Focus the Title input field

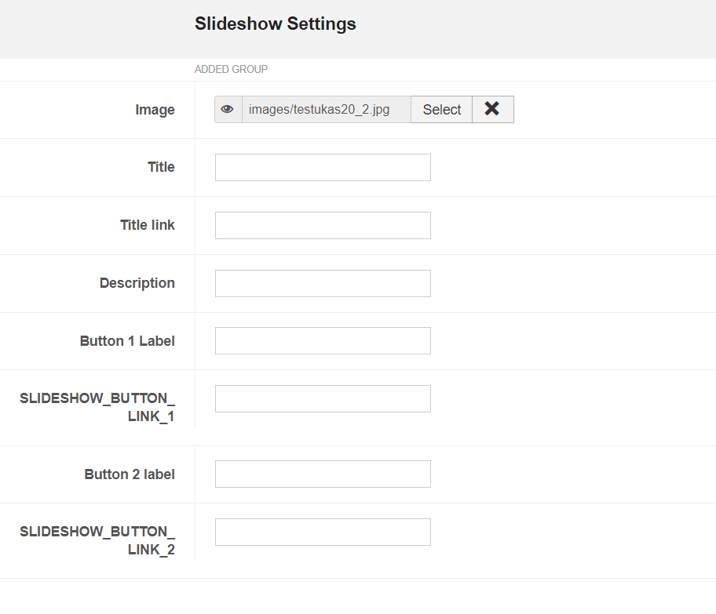click(x=323, y=167)
